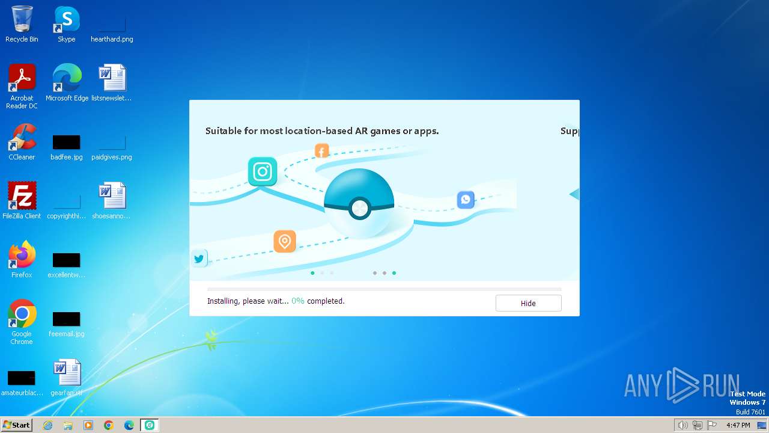The image size is (769, 433).
Task: Click Show desktop button at taskbar end
Action: 762,425
